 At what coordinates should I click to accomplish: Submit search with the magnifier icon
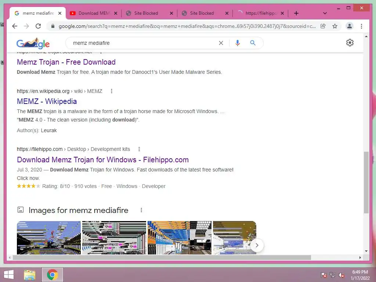click(253, 43)
